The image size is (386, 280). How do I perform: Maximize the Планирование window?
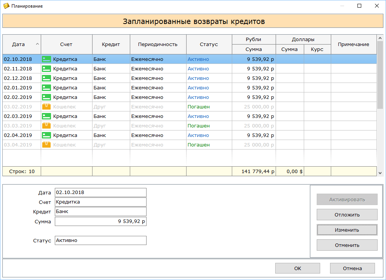point(359,6)
